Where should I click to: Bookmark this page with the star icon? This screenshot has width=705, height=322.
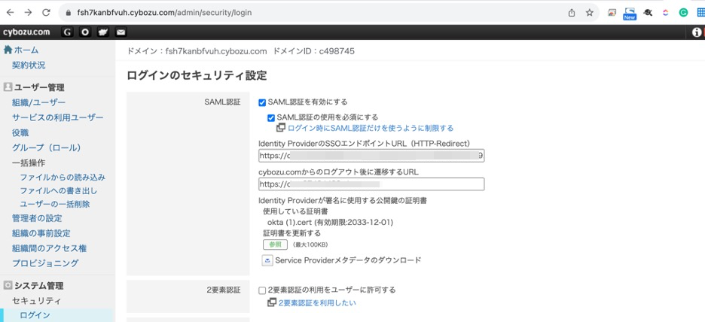589,13
